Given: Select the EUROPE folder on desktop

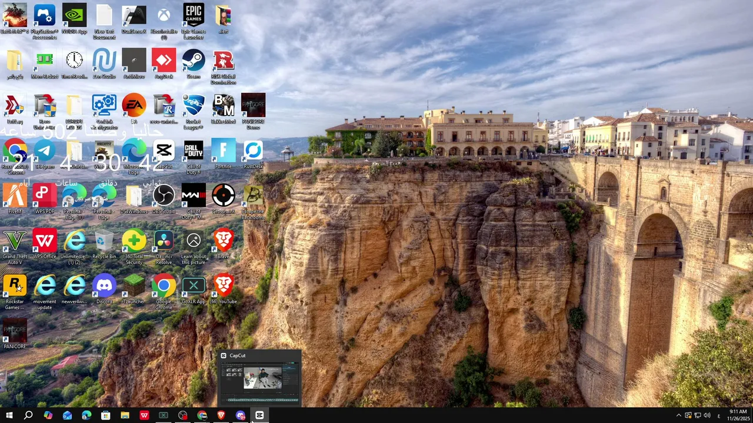Looking at the screenshot, I should point(74,112).
